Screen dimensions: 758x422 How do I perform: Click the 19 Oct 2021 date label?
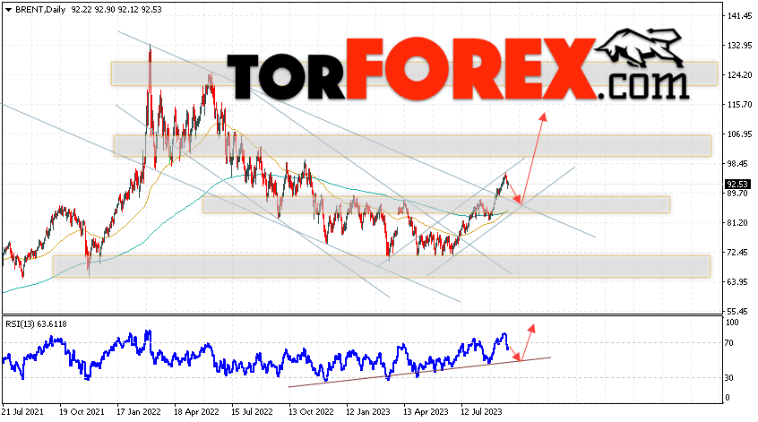pos(82,412)
